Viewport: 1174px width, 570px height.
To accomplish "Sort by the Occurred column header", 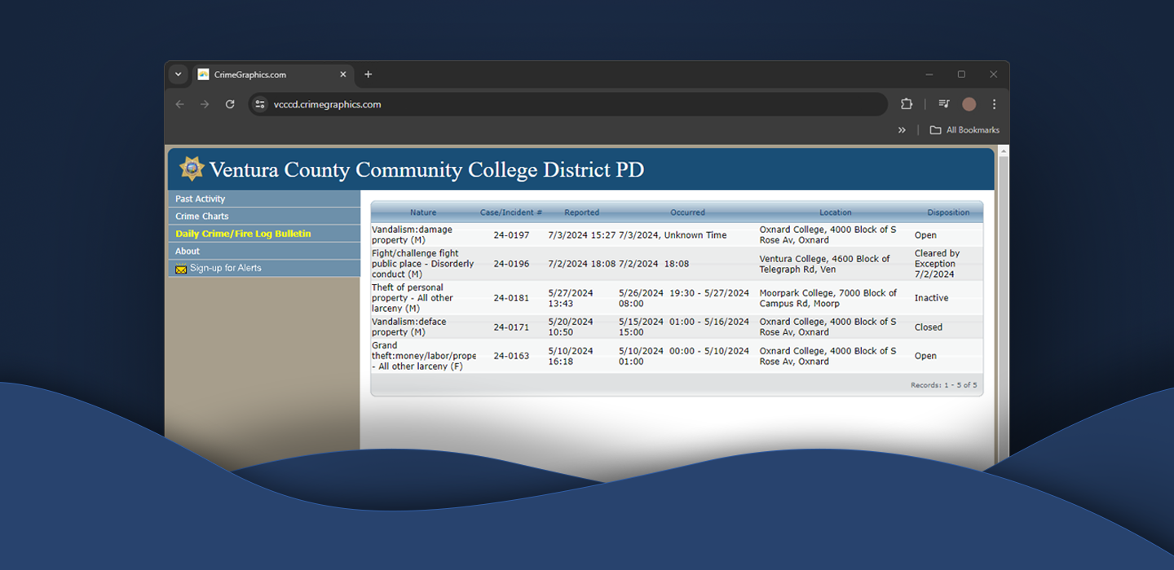I will (687, 213).
